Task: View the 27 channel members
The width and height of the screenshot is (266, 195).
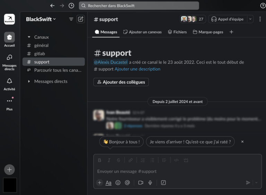Action: pos(193,19)
